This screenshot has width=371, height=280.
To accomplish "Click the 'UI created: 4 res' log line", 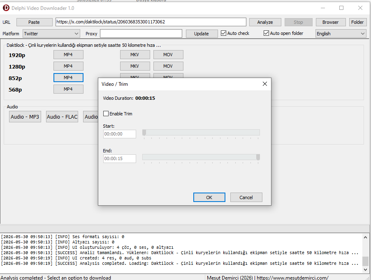I will 76,258.
